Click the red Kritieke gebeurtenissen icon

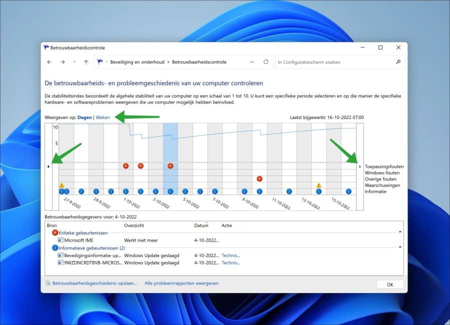(55, 233)
